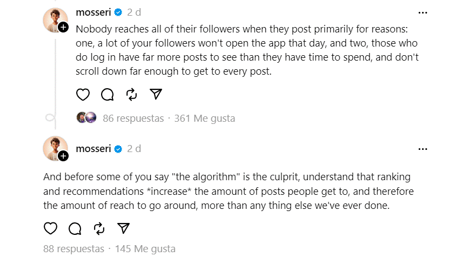
Task: Follow mosseri via plus badge on first avatar
Action: (x=63, y=27)
